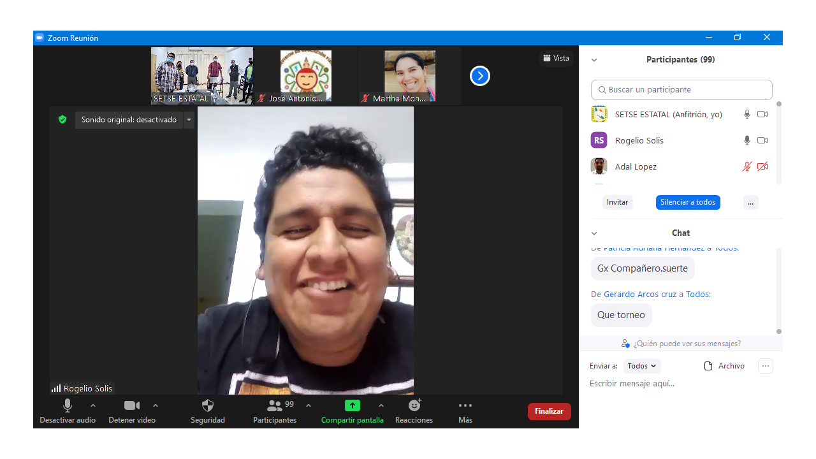Collapse the Chat panel chevron
The width and height of the screenshot is (816, 459).
pyautogui.click(x=594, y=233)
